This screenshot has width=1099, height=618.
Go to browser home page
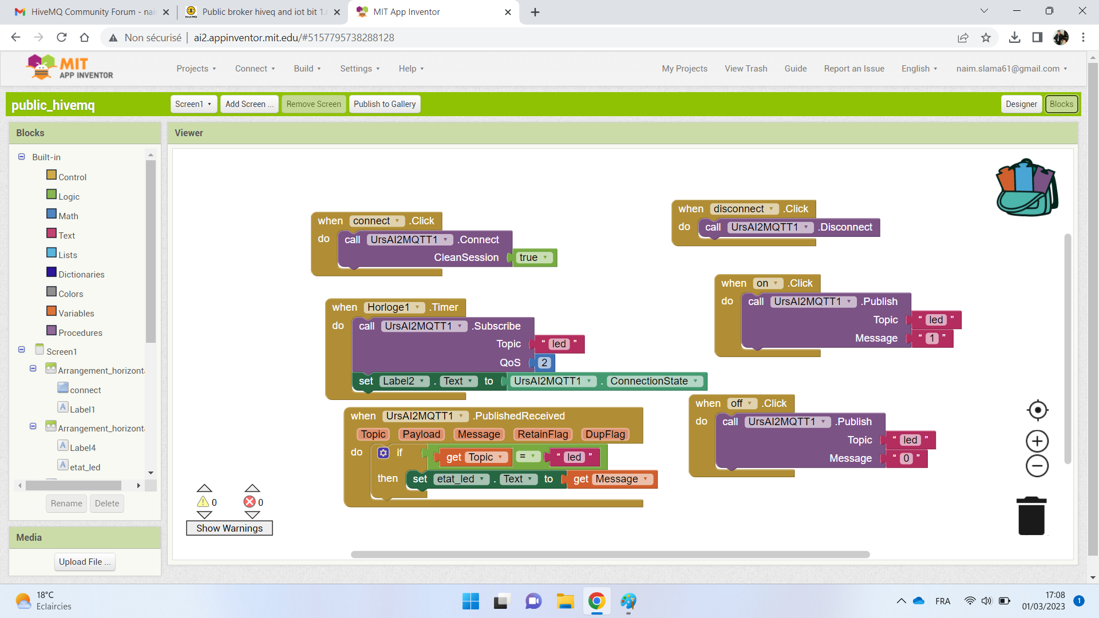84,37
